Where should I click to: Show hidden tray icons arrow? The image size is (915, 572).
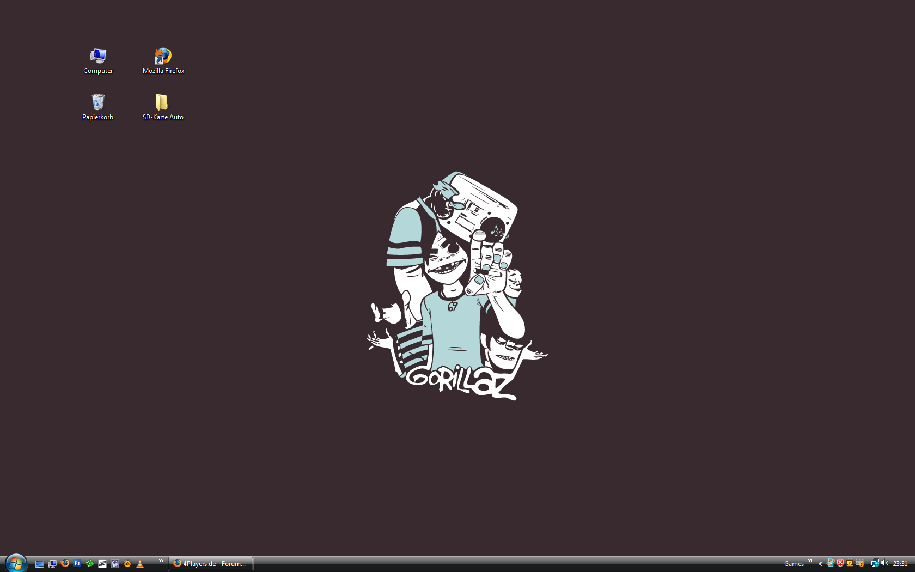(820, 564)
